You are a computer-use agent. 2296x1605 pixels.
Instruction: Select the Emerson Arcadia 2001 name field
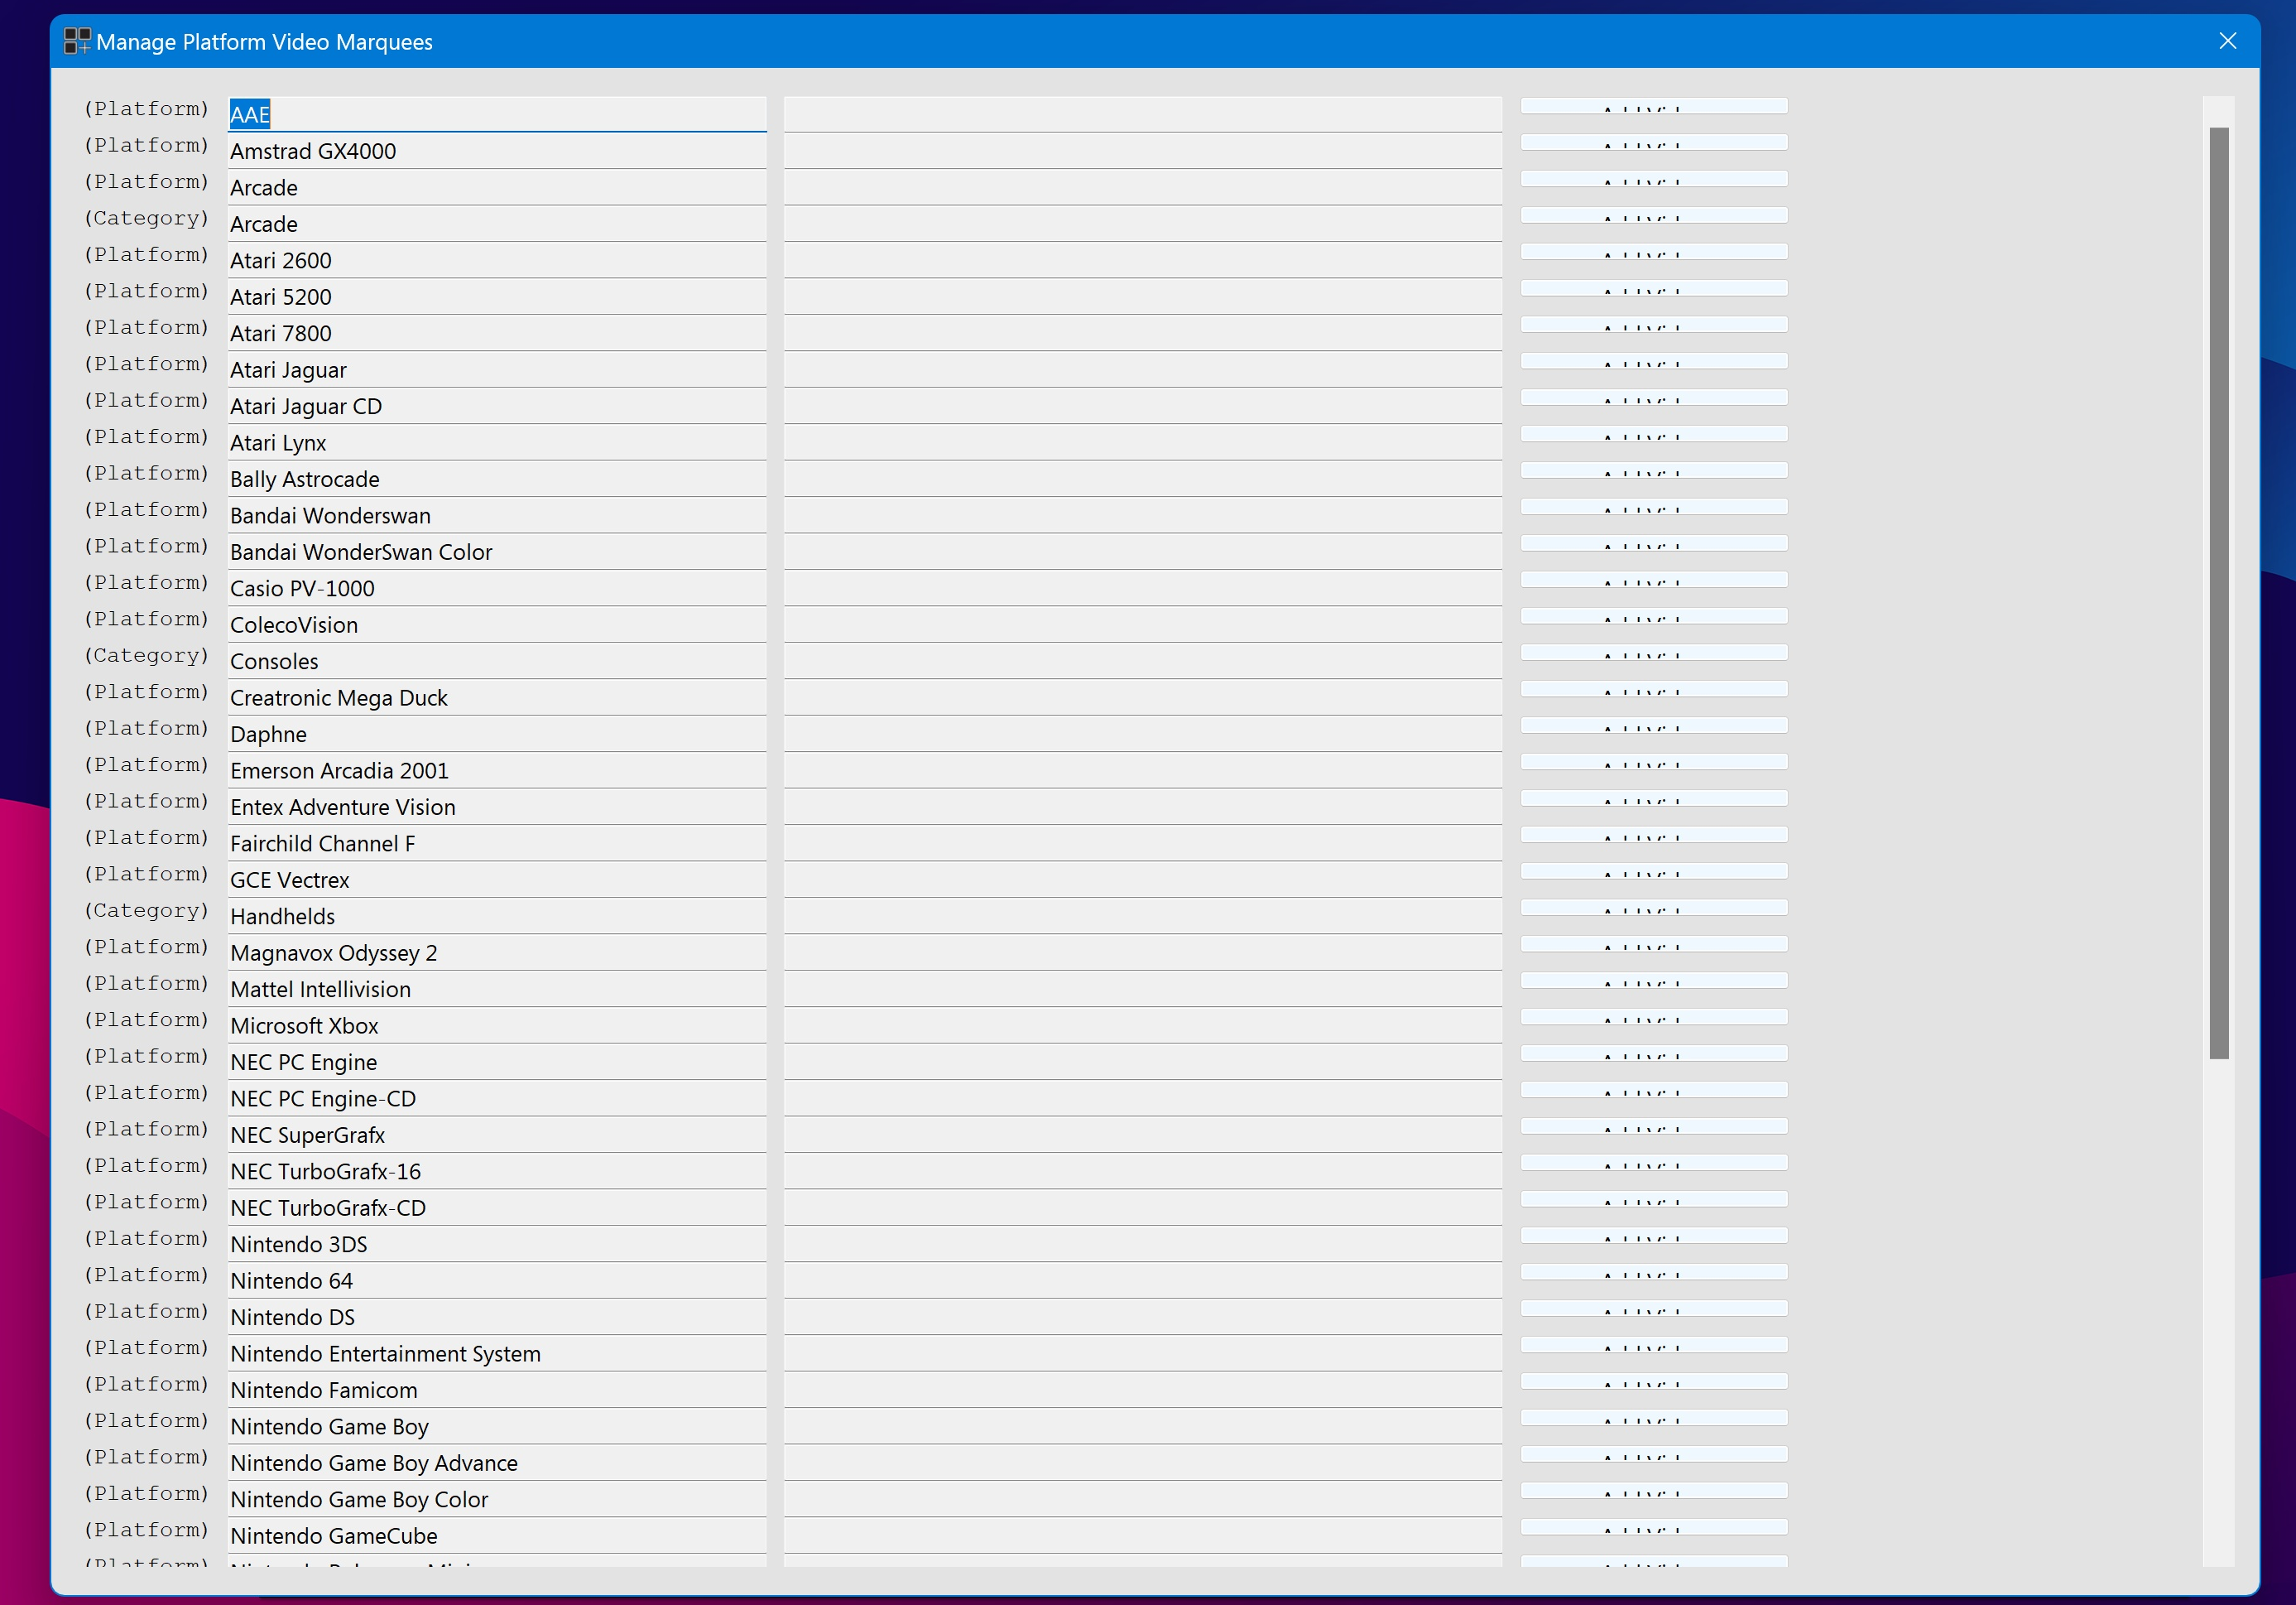click(x=497, y=770)
